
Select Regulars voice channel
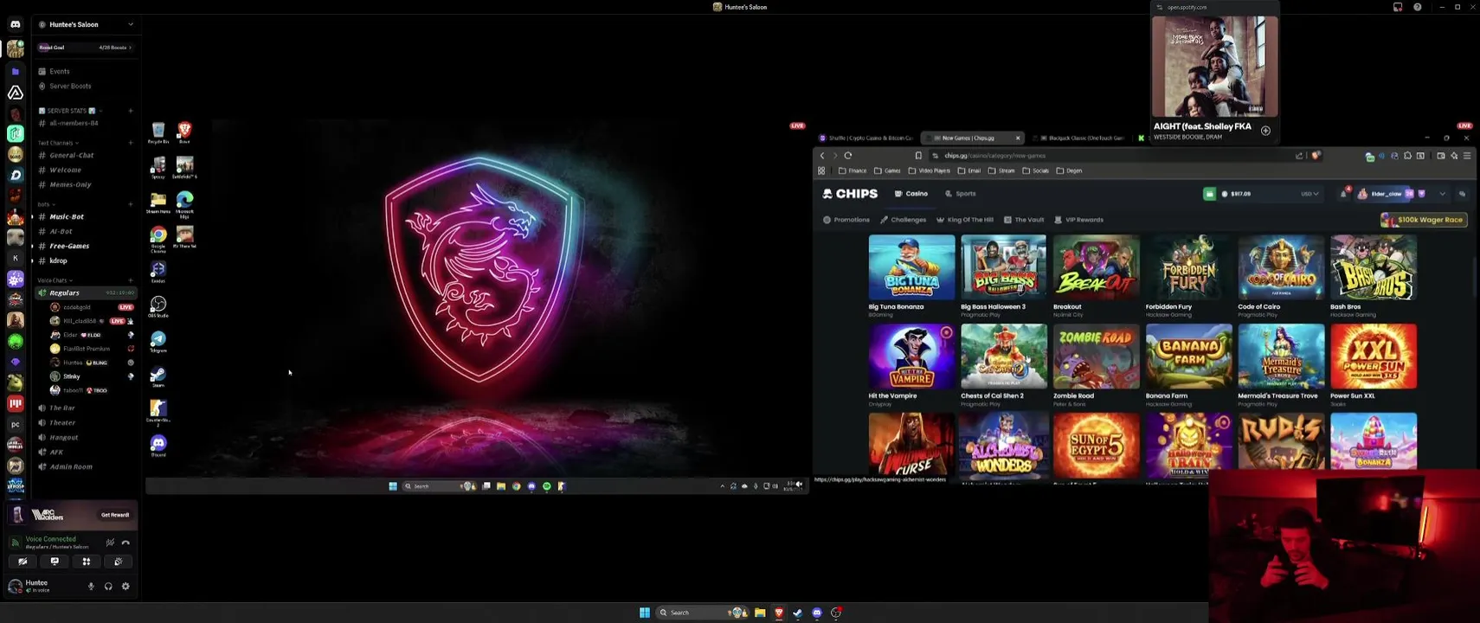click(86, 292)
